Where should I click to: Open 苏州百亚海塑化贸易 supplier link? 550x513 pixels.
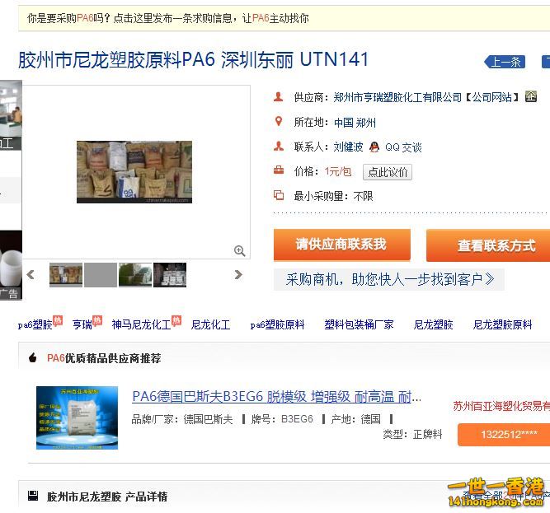point(501,406)
